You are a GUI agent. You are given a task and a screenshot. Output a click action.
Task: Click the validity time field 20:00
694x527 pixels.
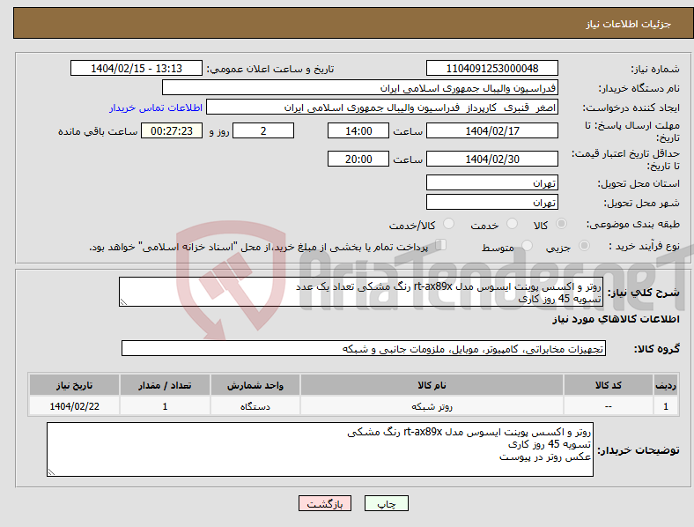click(x=358, y=159)
